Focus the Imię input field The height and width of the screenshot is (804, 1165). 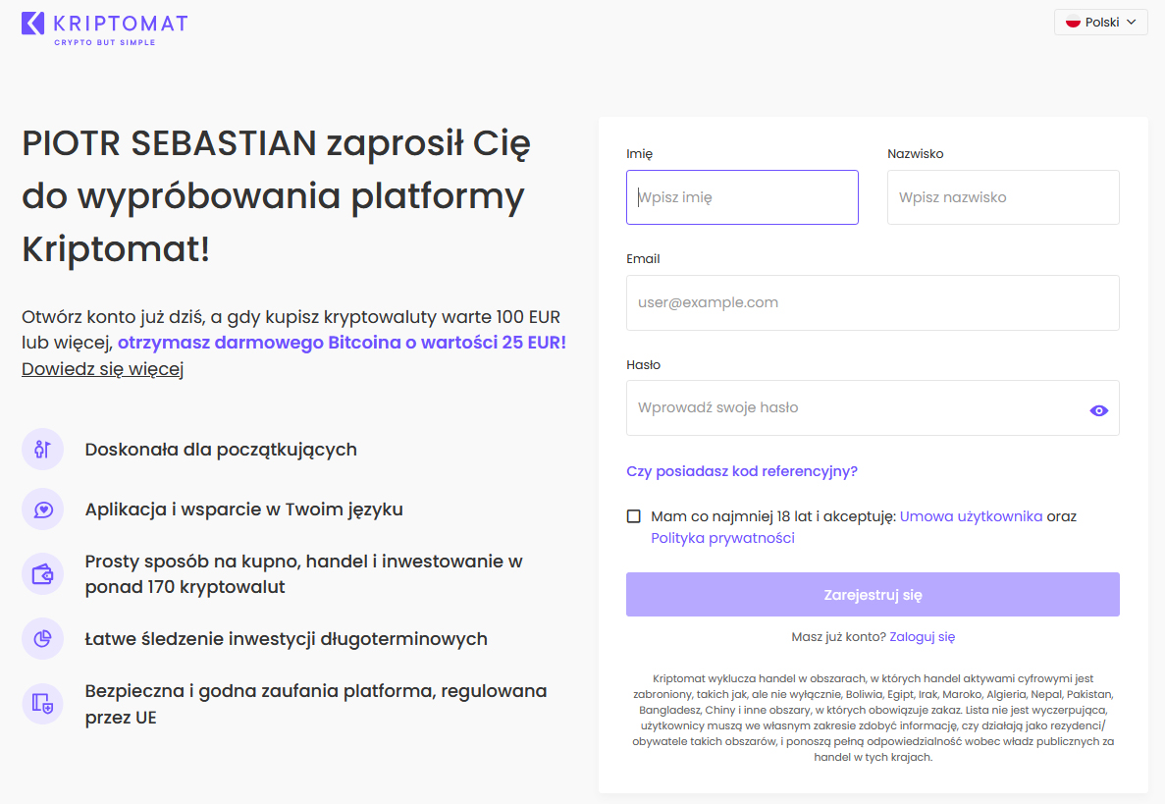point(742,197)
